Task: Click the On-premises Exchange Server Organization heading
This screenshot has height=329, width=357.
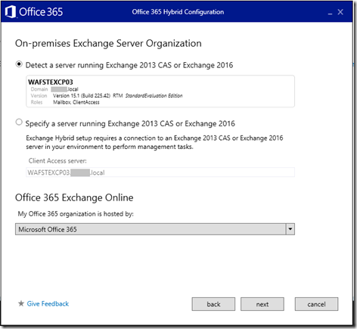Action: [108, 44]
